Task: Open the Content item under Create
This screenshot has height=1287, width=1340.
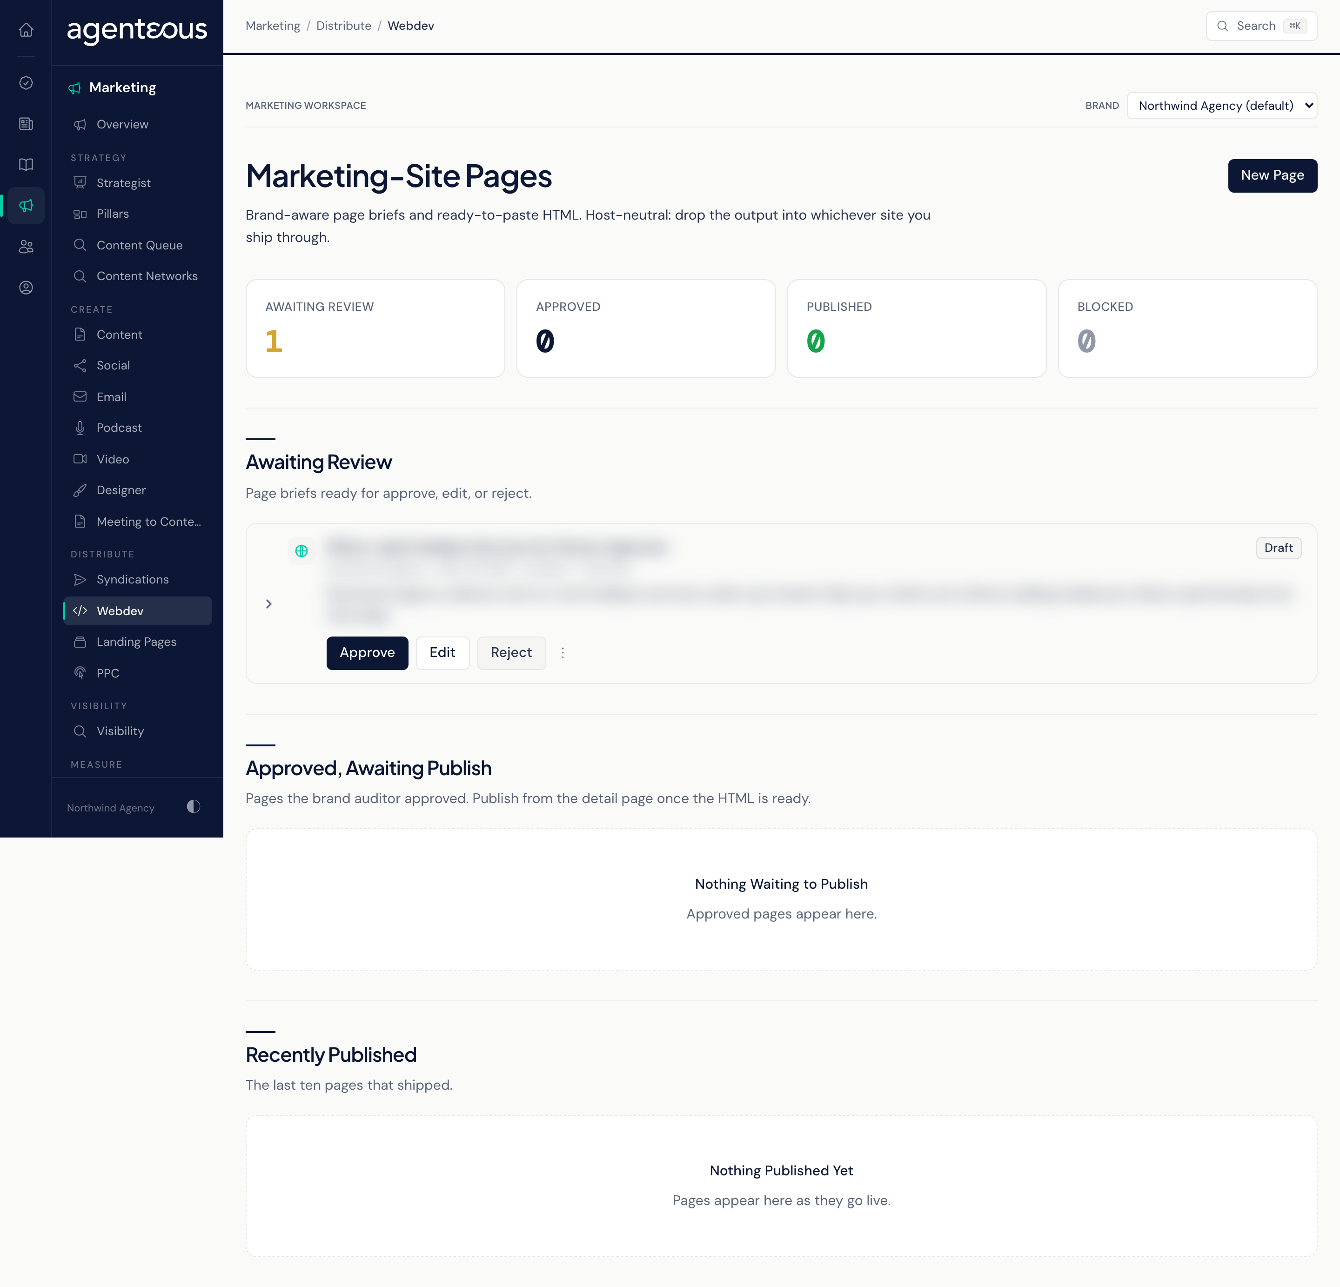Action: coord(137,335)
